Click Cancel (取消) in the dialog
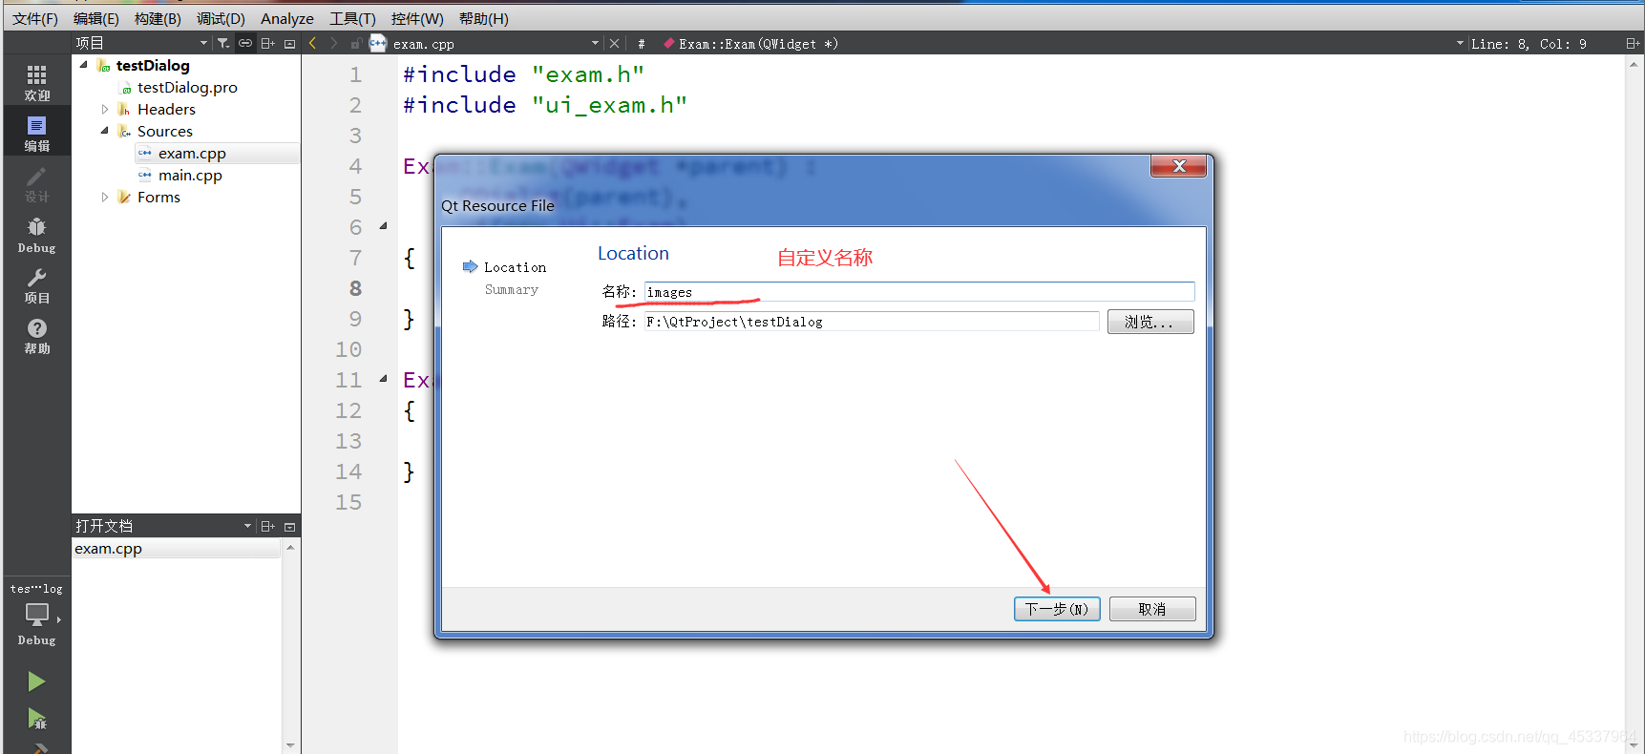 1152,609
